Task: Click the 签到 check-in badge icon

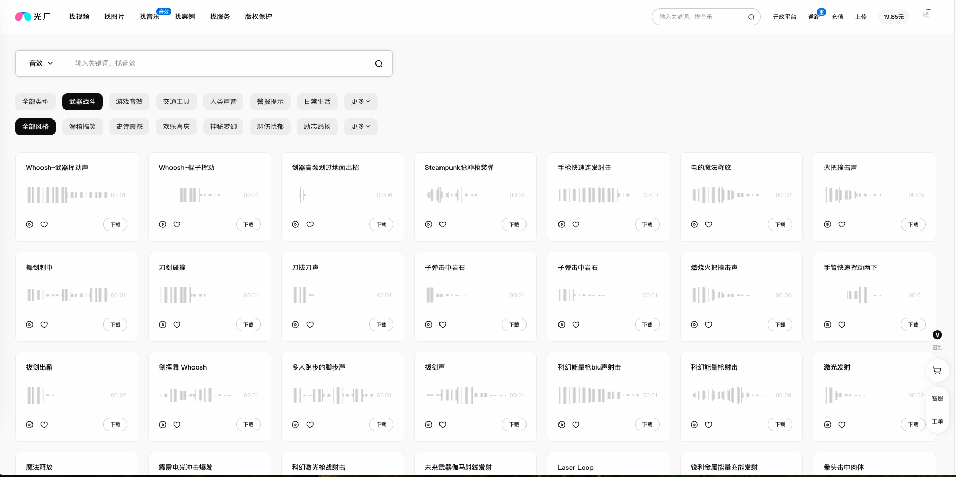Action: 938,335
